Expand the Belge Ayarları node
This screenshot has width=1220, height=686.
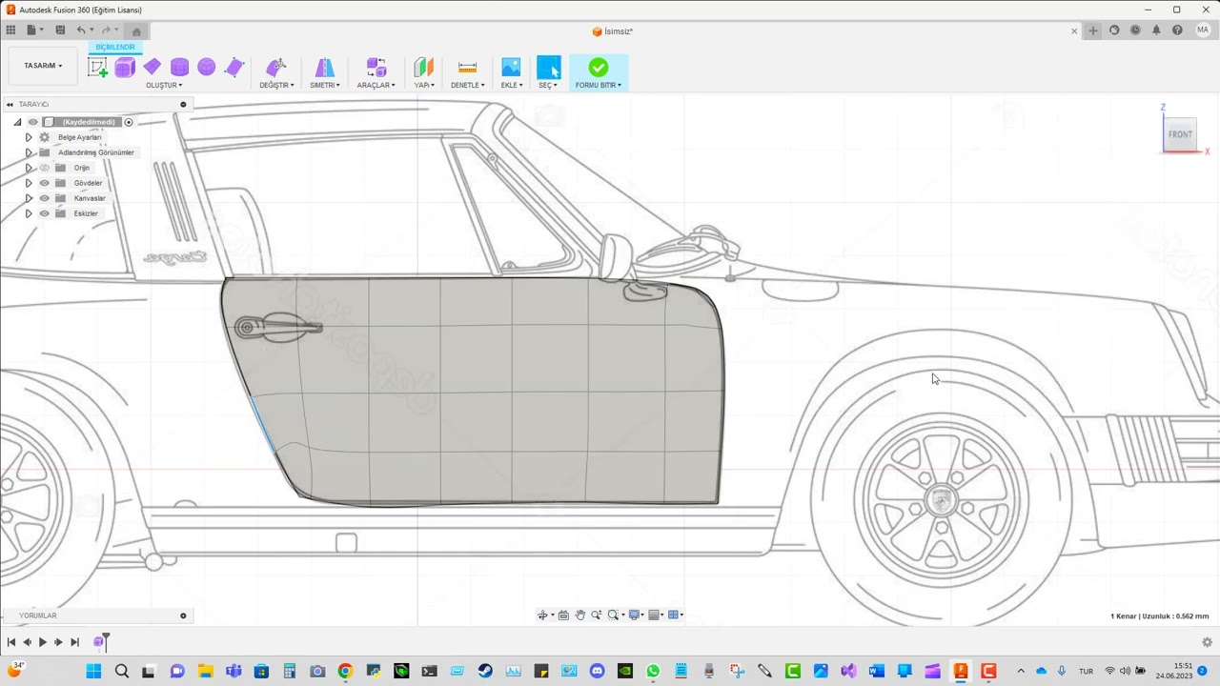click(29, 137)
